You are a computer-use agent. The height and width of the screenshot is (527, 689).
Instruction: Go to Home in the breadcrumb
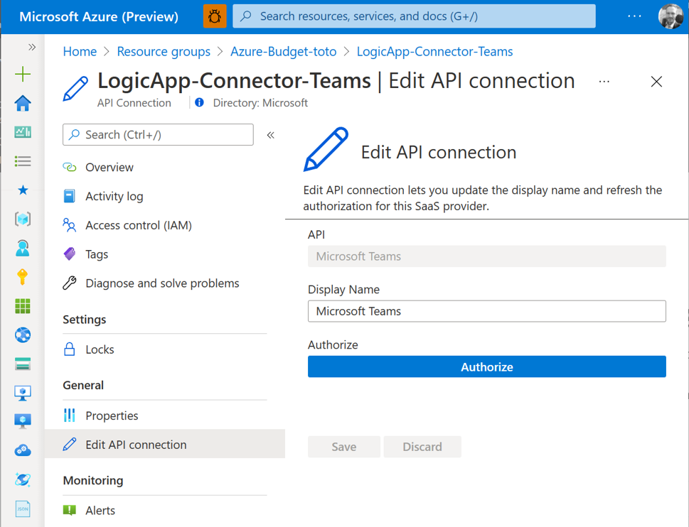tap(80, 51)
